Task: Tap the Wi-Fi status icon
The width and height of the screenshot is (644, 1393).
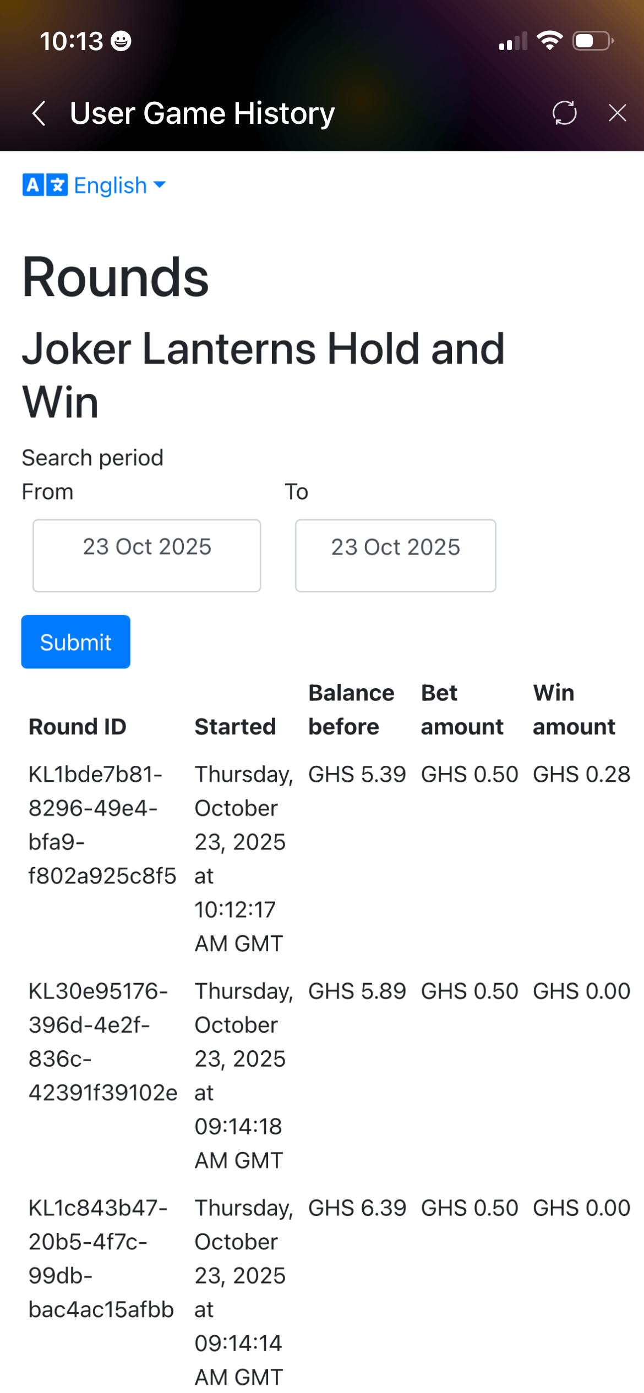Action: [x=549, y=41]
